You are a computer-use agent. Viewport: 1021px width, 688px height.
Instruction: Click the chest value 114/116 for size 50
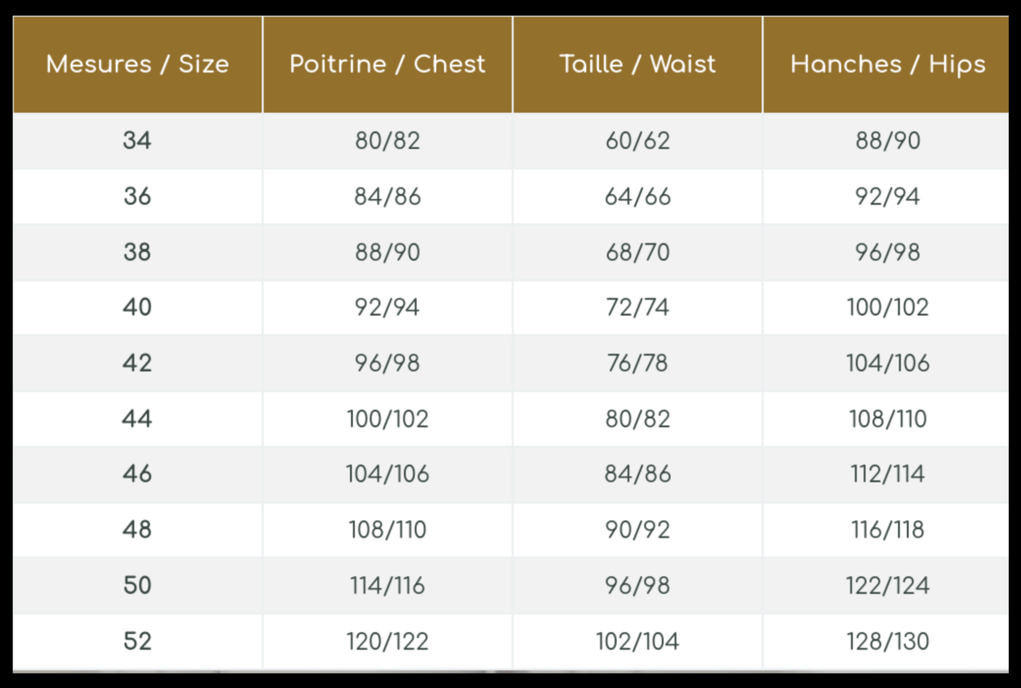tap(387, 586)
